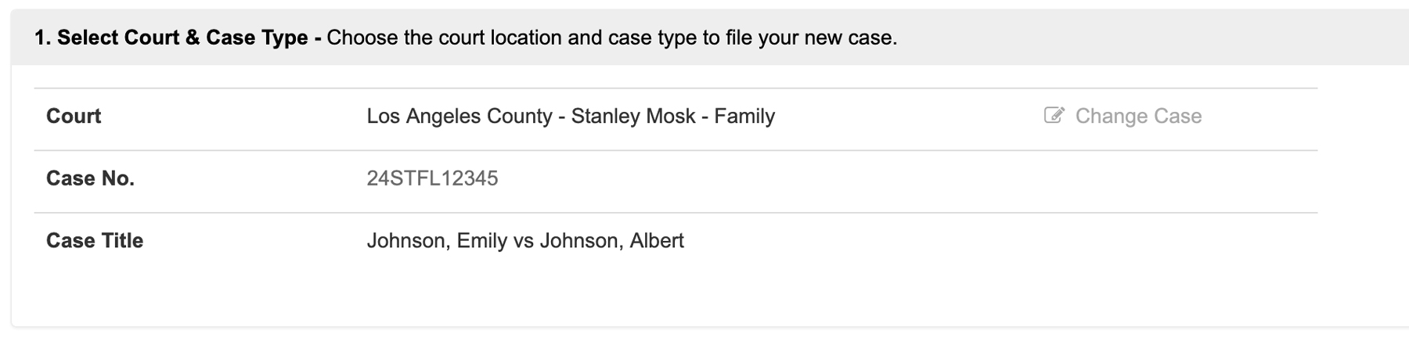
Task: Click the Stanley Mosk part of the court name
Action: pyautogui.click(x=633, y=116)
